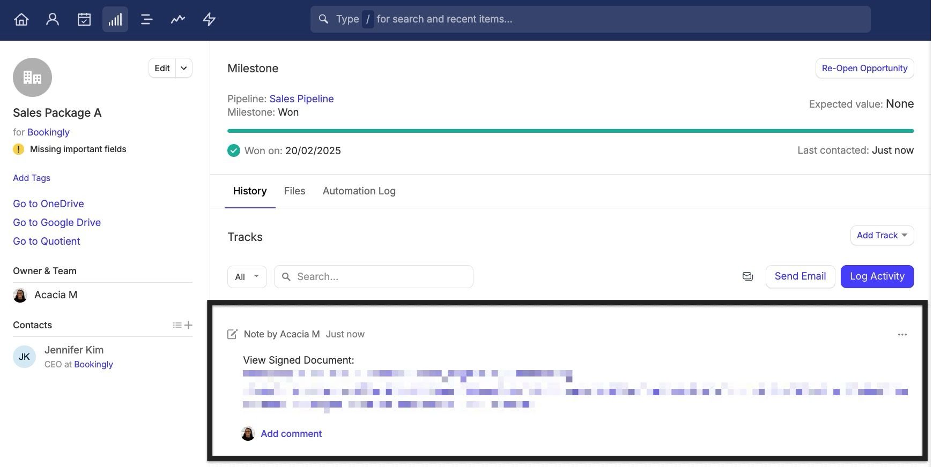Screen dimensions: 933x467
Task: Expand the arrow dropdown next to Edit
Action: 184,68
